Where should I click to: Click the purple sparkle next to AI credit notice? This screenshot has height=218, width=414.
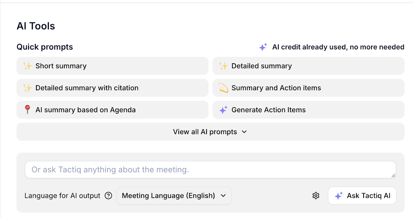coord(263,47)
